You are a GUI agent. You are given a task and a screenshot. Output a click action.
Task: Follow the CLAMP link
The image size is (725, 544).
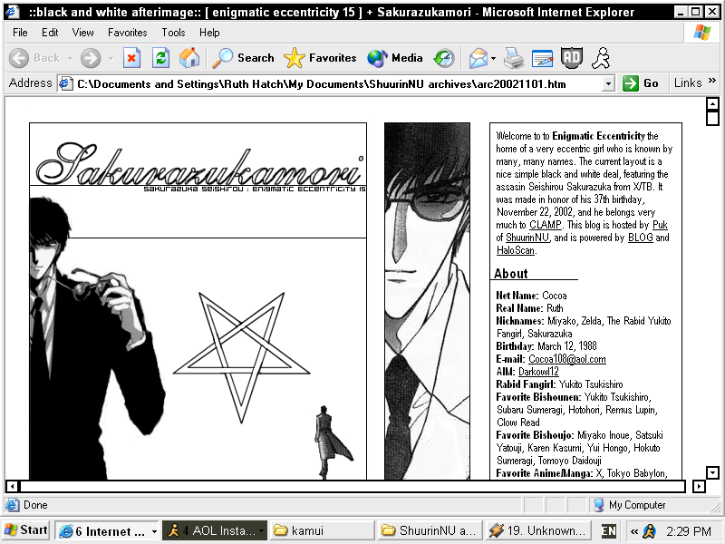[546, 225]
